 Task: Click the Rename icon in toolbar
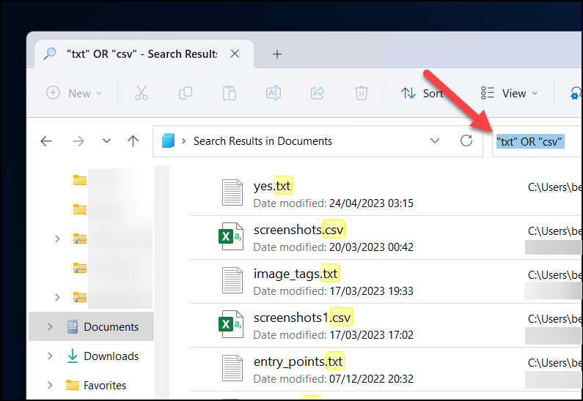pyautogui.click(x=274, y=93)
